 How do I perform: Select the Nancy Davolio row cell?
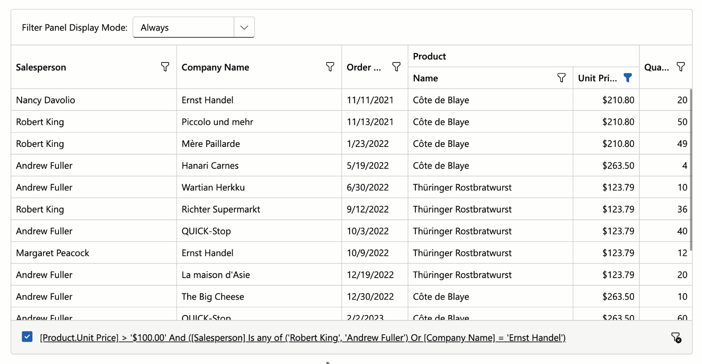45,100
